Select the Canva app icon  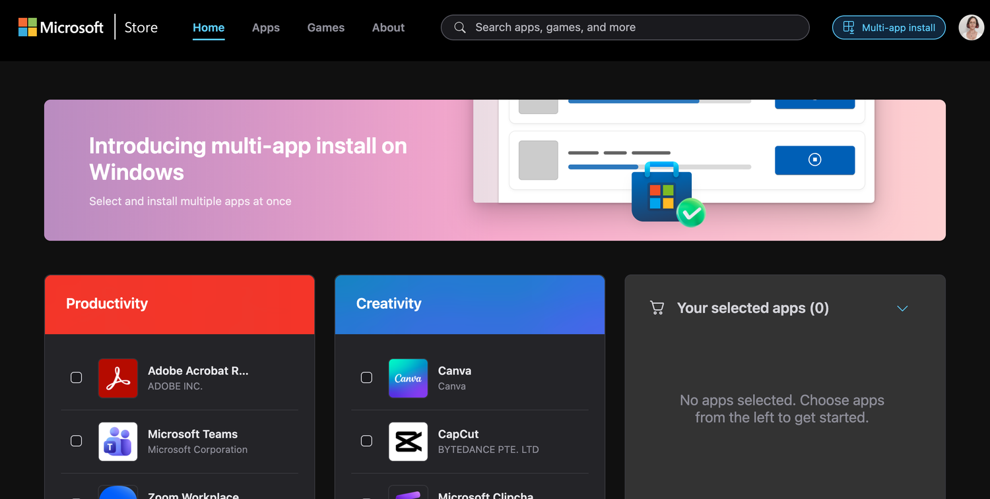point(408,378)
